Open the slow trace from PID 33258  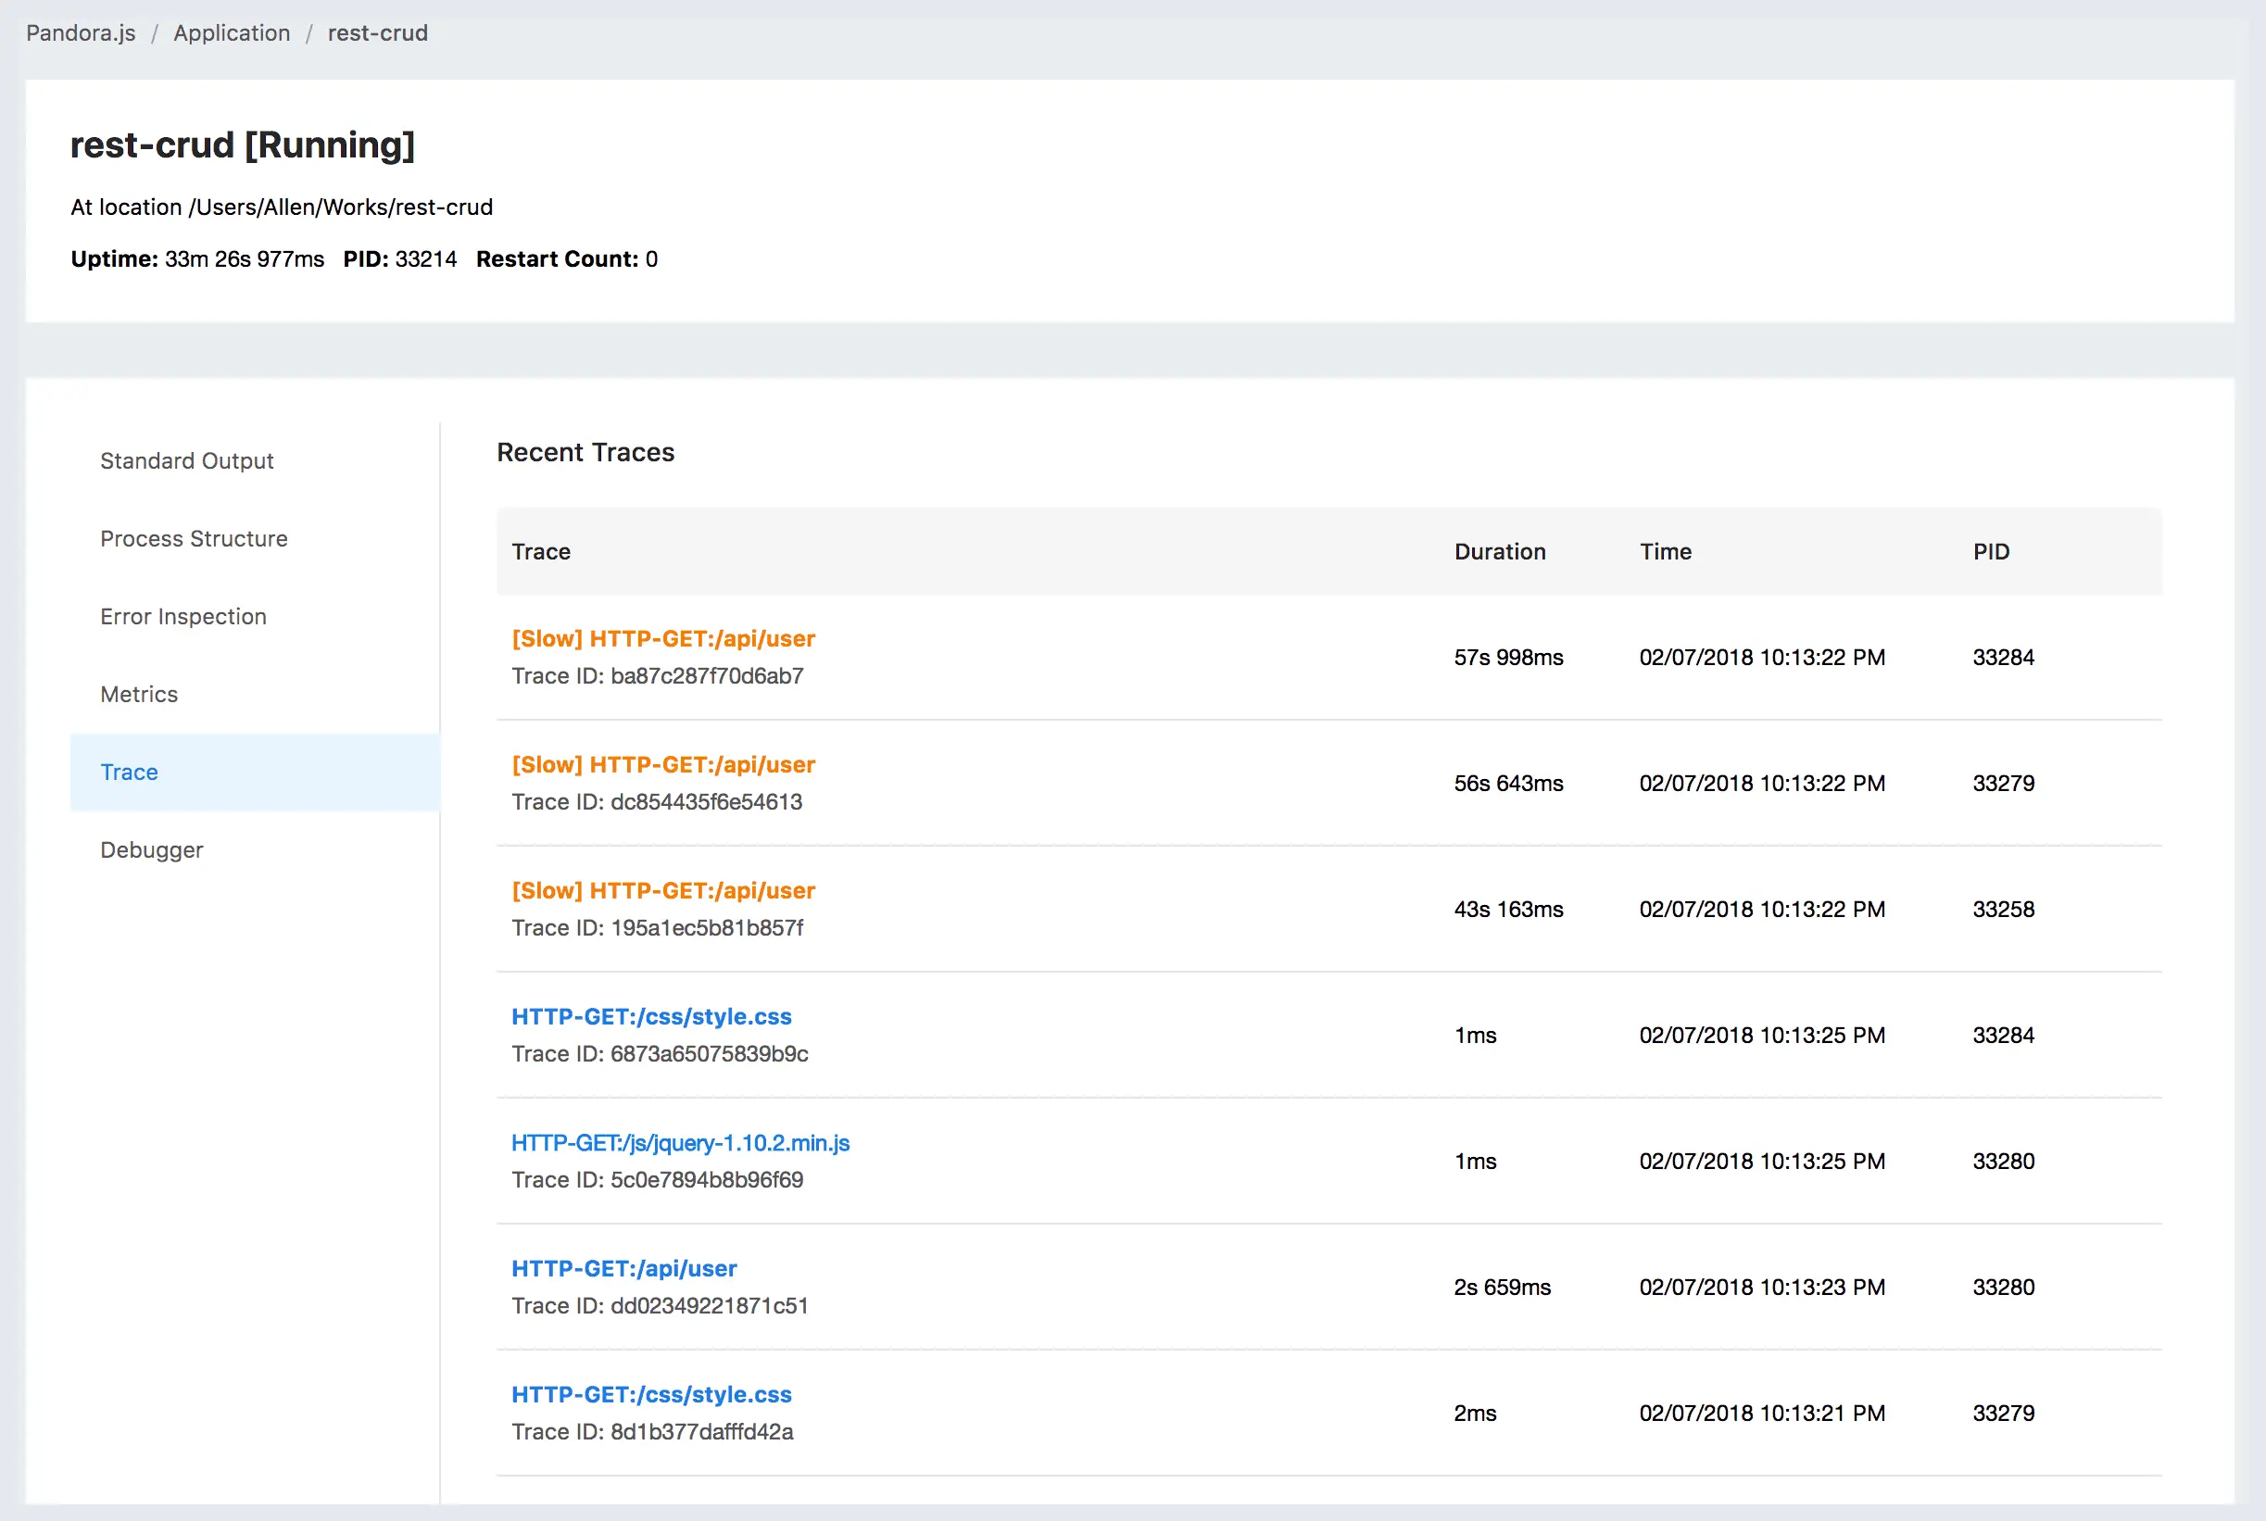662,890
